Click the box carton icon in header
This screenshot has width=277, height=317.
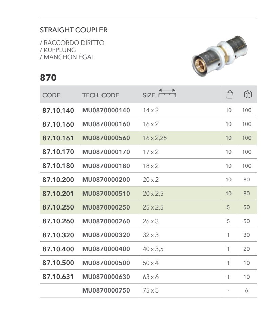248,95
